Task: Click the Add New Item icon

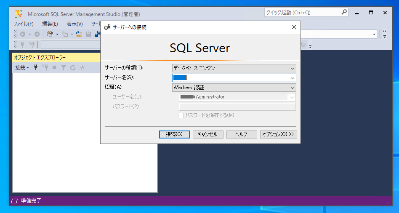Action: pyautogui.click(x=65, y=34)
